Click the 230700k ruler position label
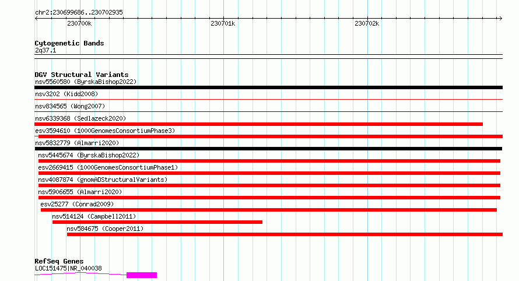The image size is (519, 281). (x=79, y=23)
